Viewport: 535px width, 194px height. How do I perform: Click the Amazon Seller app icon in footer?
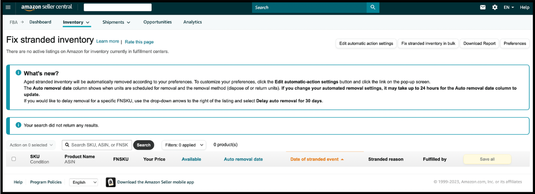(x=111, y=182)
